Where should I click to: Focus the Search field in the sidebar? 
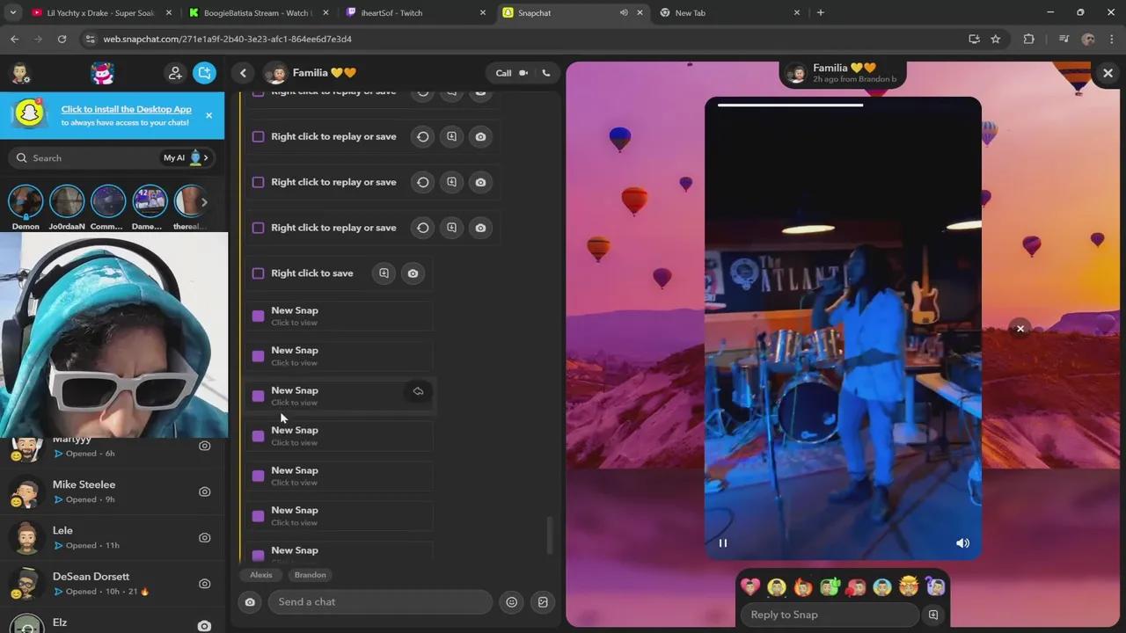coord(84,158)
